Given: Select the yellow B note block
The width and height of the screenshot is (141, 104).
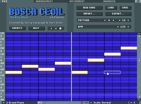Looking at the screenshot, I should [x=96, y=60].
